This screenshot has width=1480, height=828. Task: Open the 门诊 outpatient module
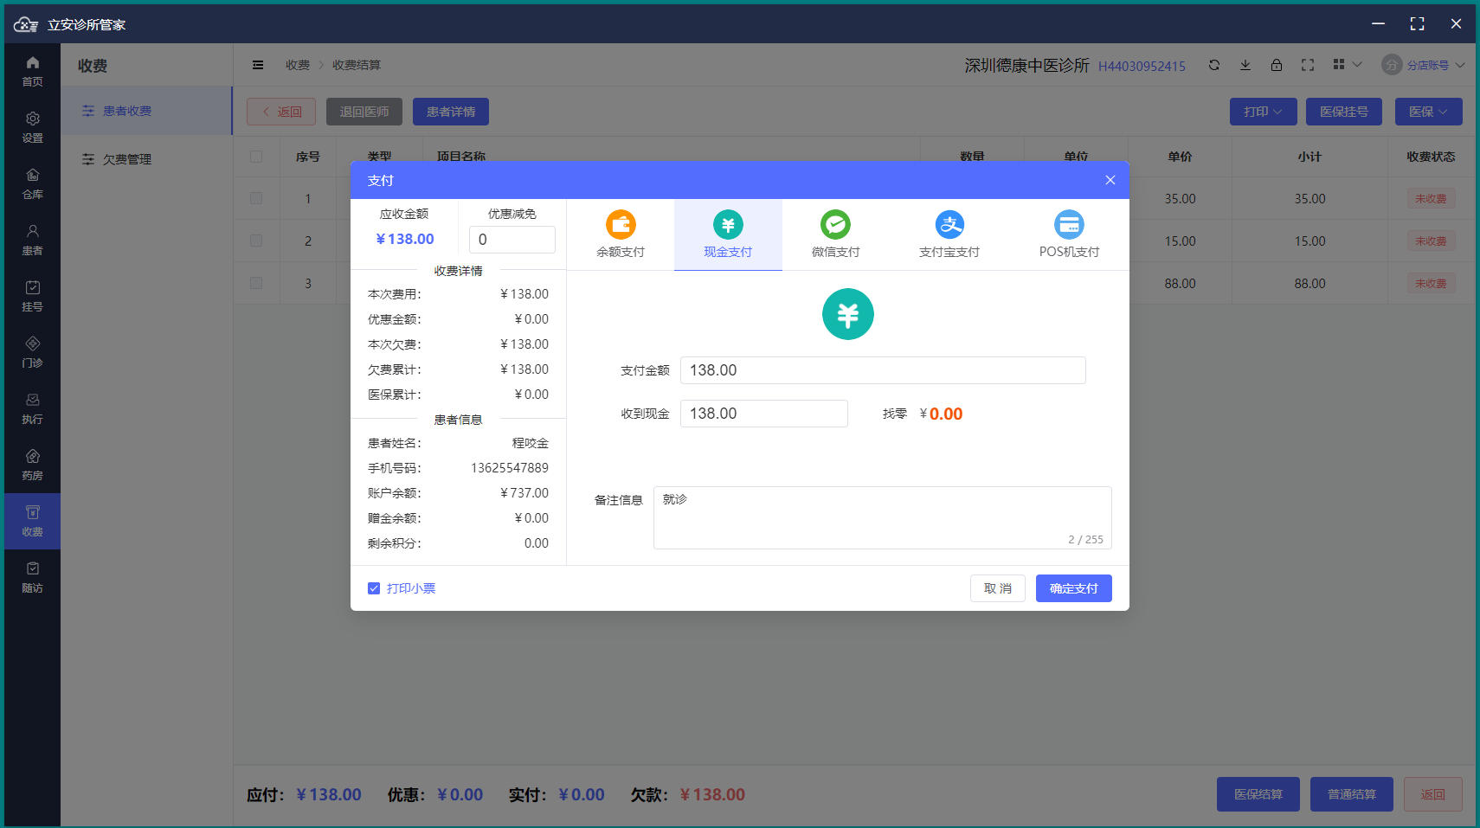(32, 352)
